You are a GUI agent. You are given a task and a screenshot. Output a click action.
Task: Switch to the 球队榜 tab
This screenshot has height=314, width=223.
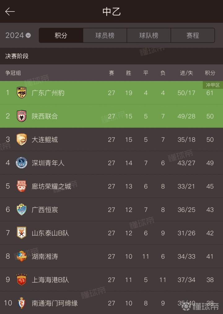149,35
